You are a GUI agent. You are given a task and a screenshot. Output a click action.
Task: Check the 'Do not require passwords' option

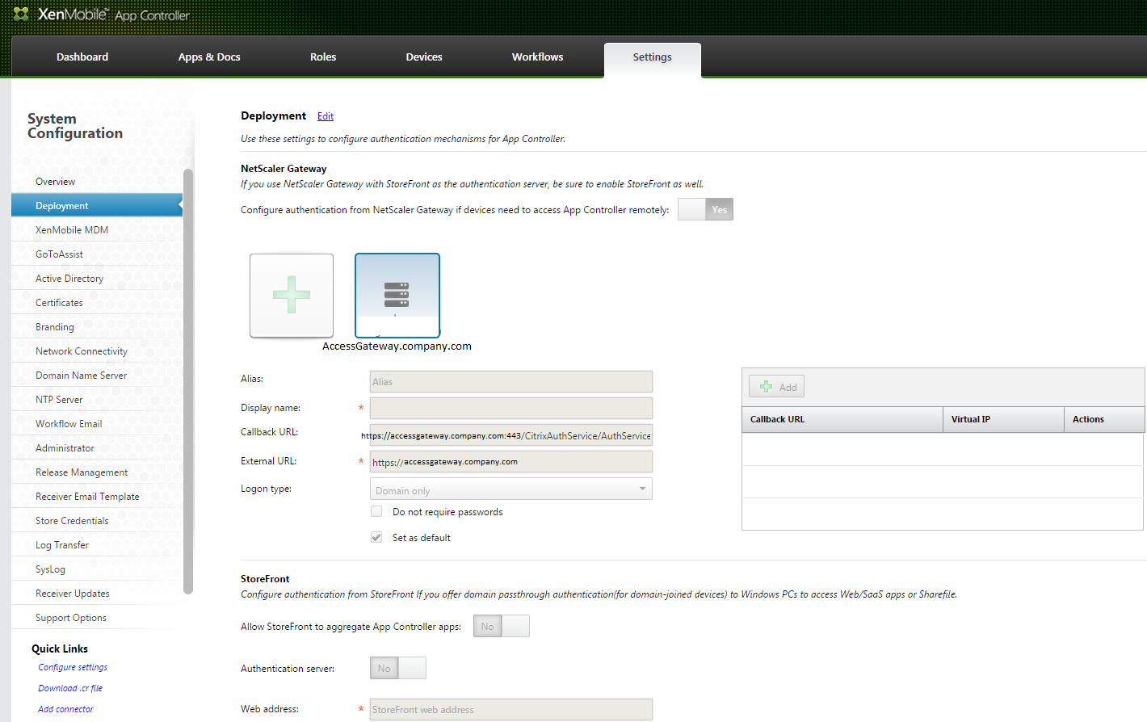click(376, 511)
